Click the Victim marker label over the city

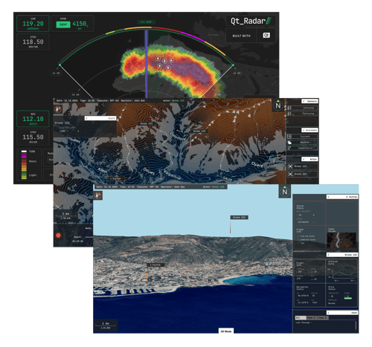[155, 265]
